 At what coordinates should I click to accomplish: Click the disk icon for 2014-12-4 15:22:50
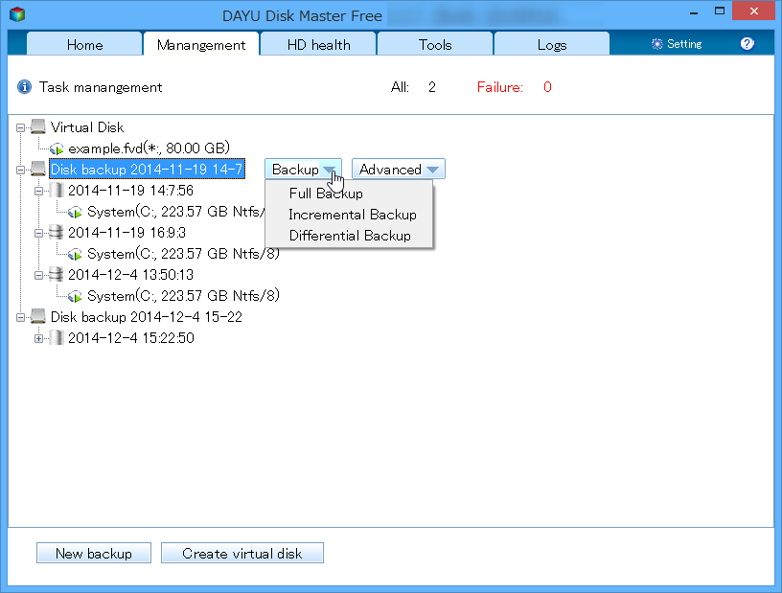coord(57,337)
